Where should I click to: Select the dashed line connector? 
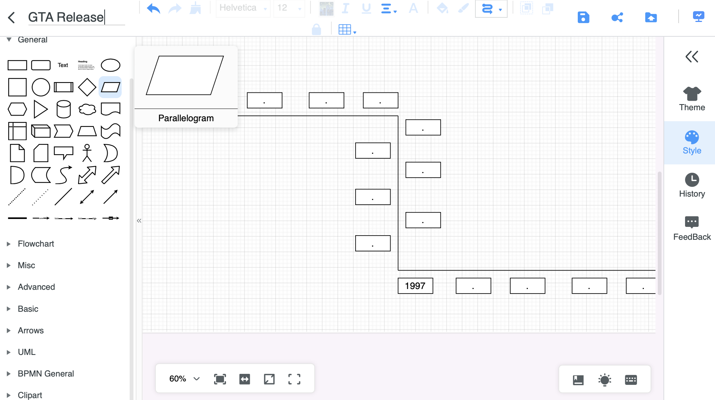(x=17, y=197)
